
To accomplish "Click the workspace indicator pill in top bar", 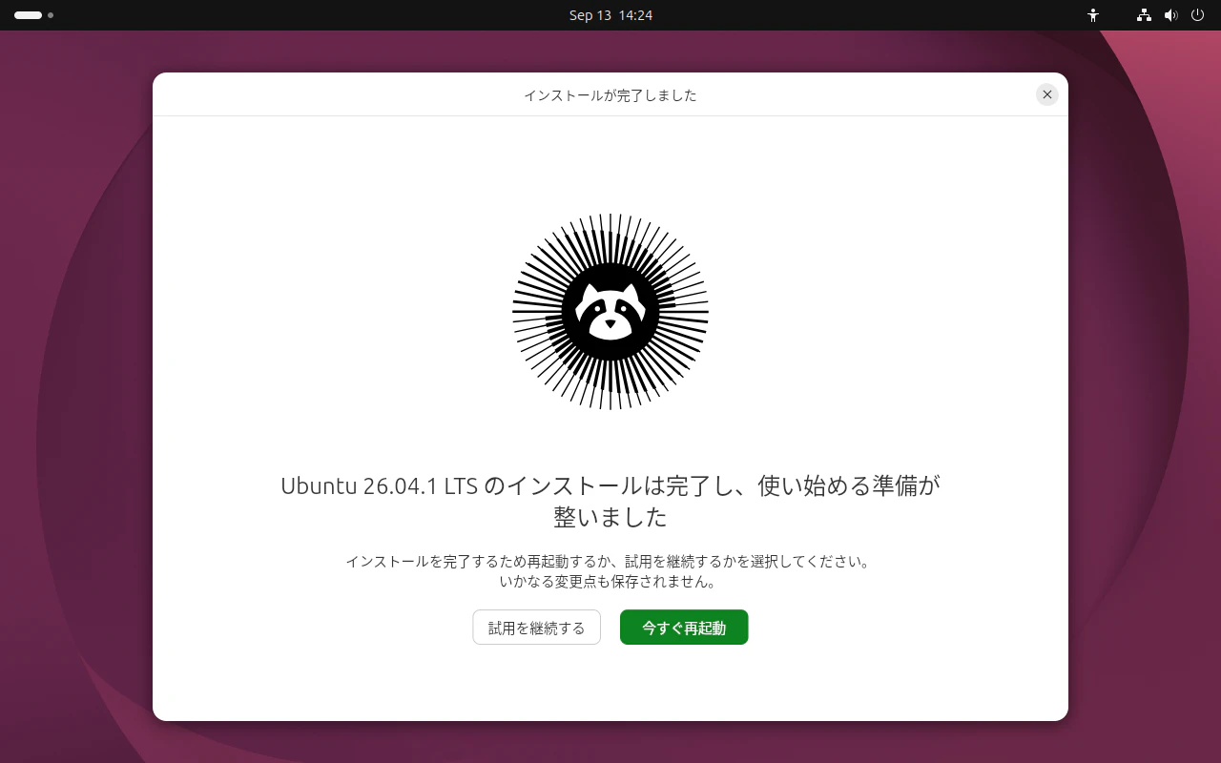I will [x=33, y=15].
